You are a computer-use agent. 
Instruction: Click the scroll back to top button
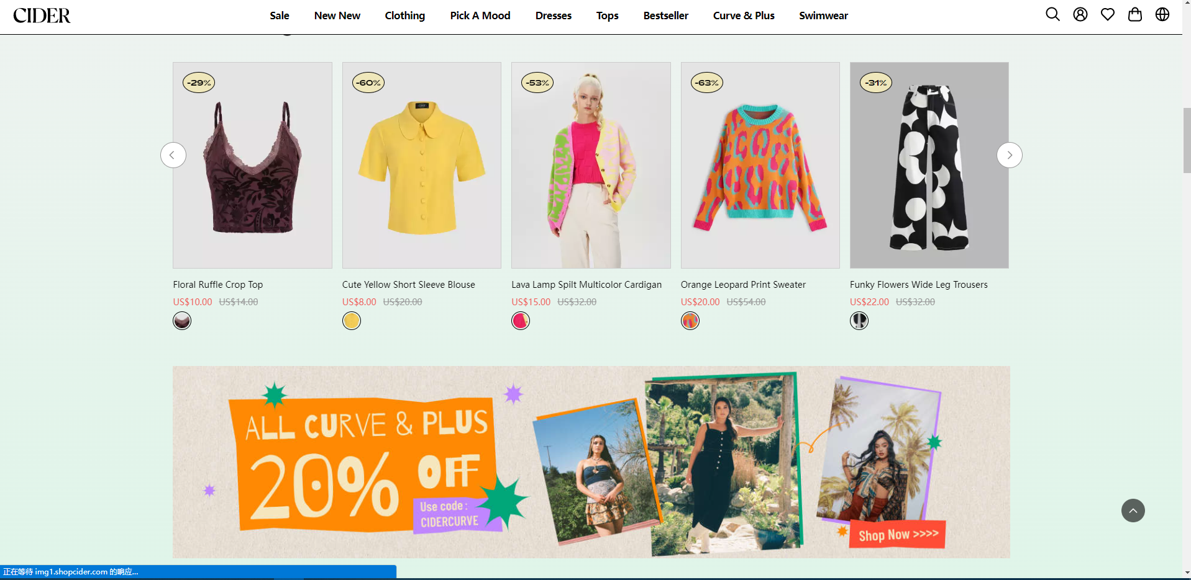[x=1133, y=511]
